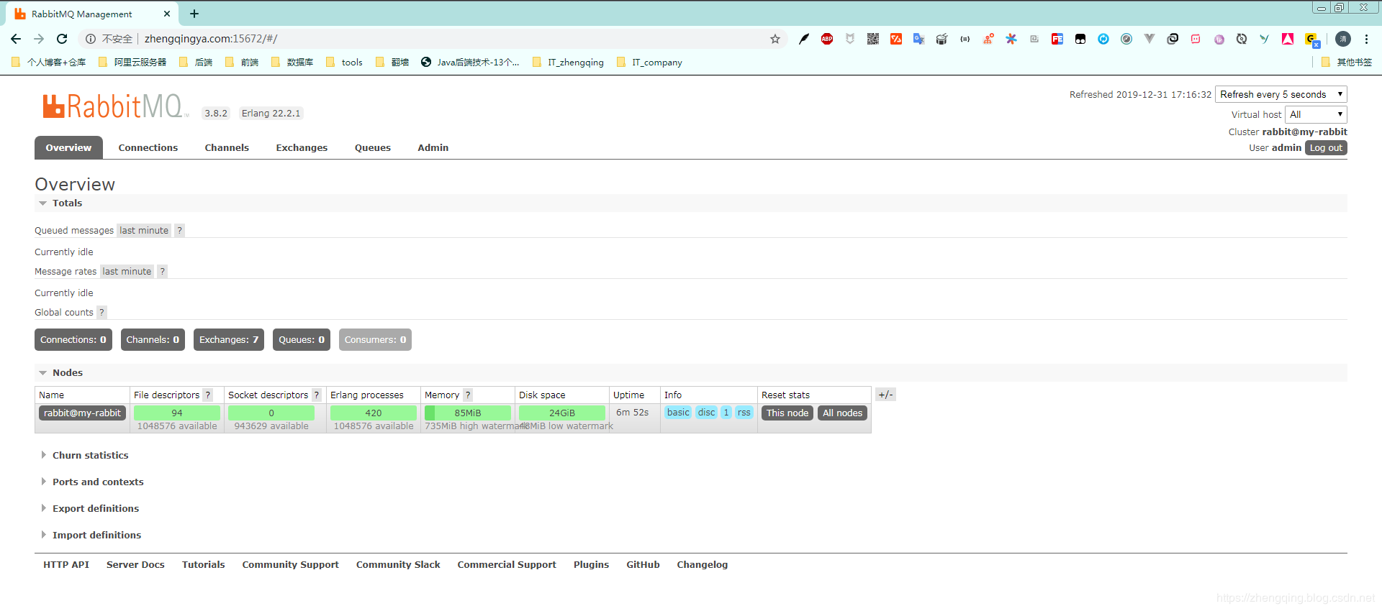Open the Tampermonkey extension icon
The height and width of the screenshot is (611, 1382).
click(x=1080, y=39)
